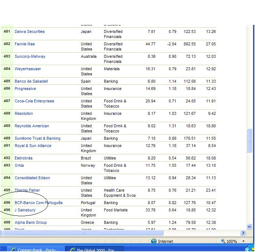Select Royal & Sun Alliance market value 8.54

click(212, 146)
